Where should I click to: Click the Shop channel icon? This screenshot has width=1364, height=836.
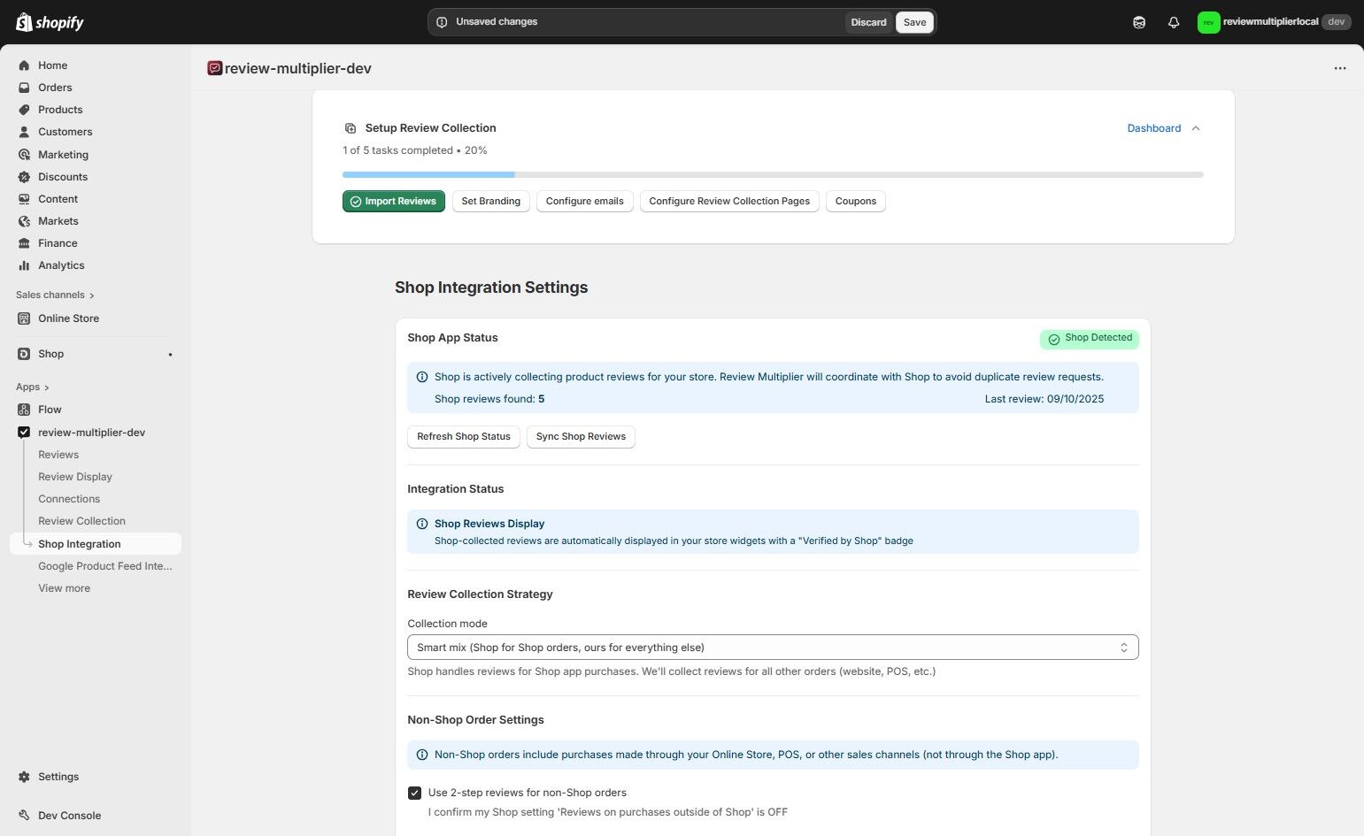[x=24, y=354]
